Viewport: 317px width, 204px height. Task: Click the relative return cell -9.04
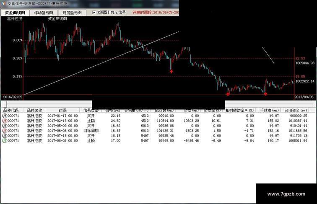click(249, 141)
